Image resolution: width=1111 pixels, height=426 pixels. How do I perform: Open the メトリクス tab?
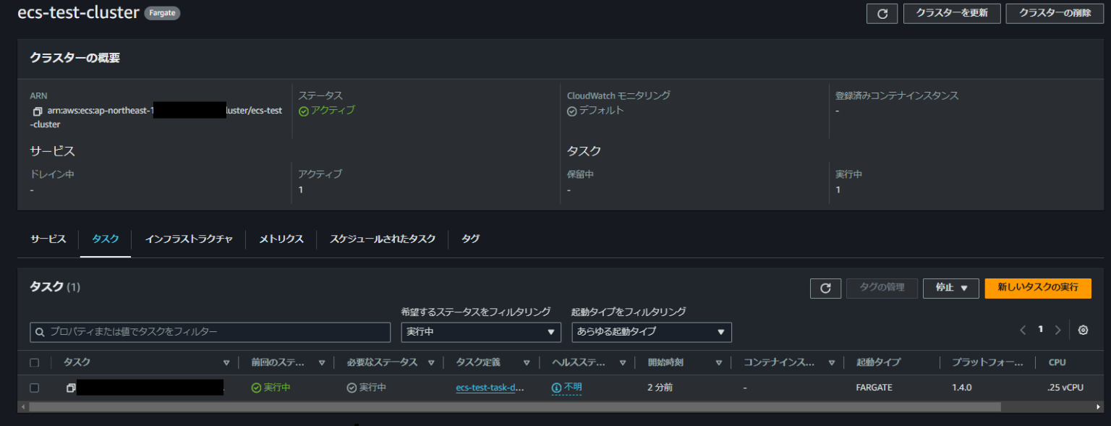[x=281, y=239]
